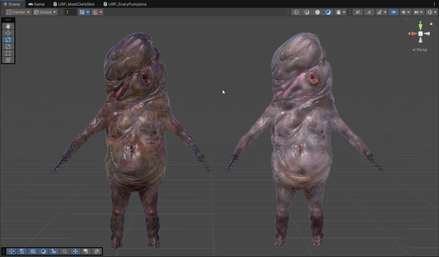
Task: Toggle the compass navigation overlay icon
Action: (x=97, y=251)
